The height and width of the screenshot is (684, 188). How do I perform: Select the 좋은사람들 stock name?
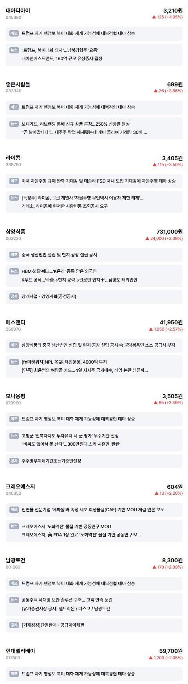18,84
